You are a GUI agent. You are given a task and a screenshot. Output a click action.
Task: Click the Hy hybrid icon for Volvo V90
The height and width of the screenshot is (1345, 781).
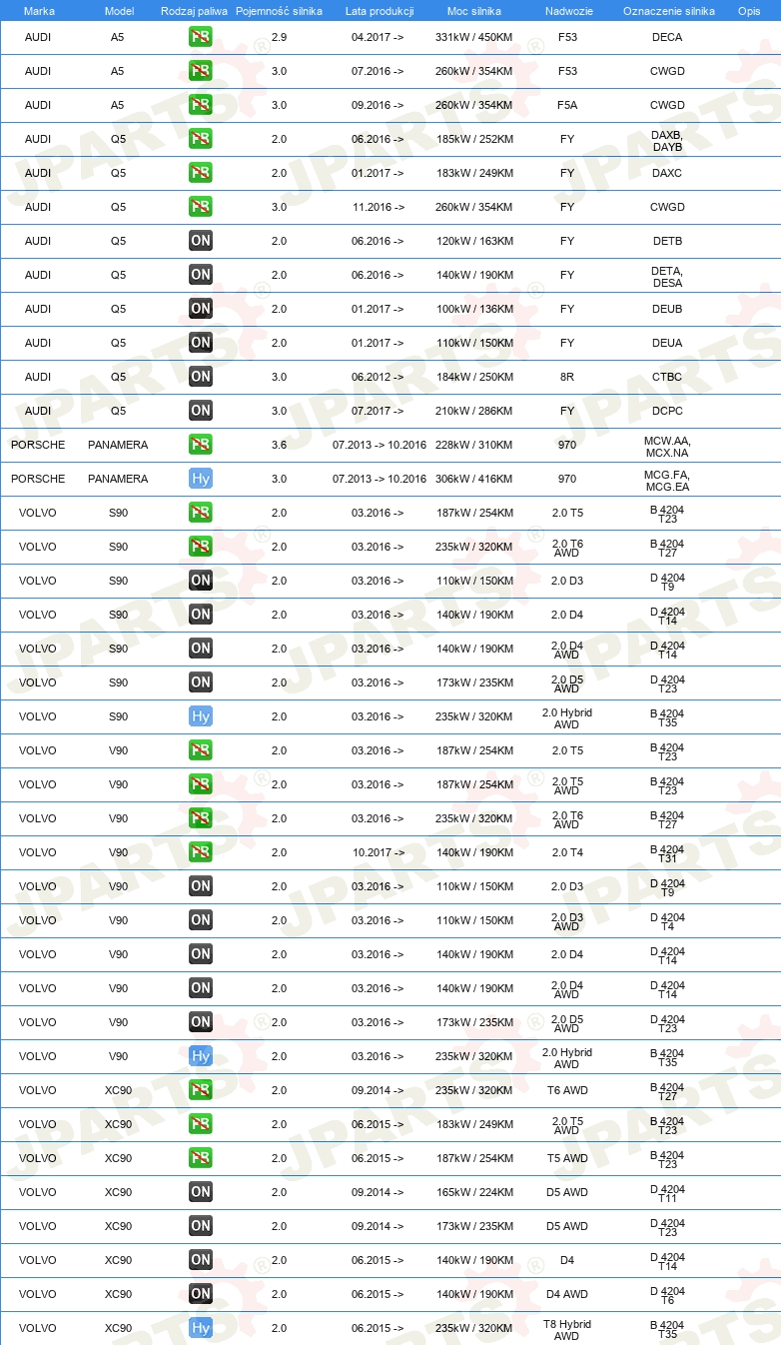point(201,1056)
